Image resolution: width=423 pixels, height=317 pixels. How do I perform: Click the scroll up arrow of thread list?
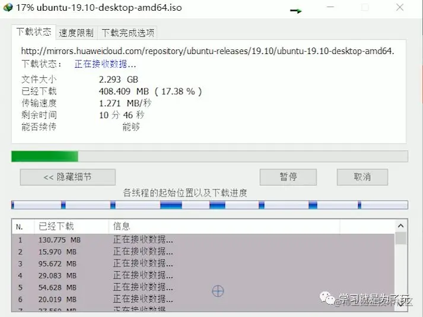(400, 226)
